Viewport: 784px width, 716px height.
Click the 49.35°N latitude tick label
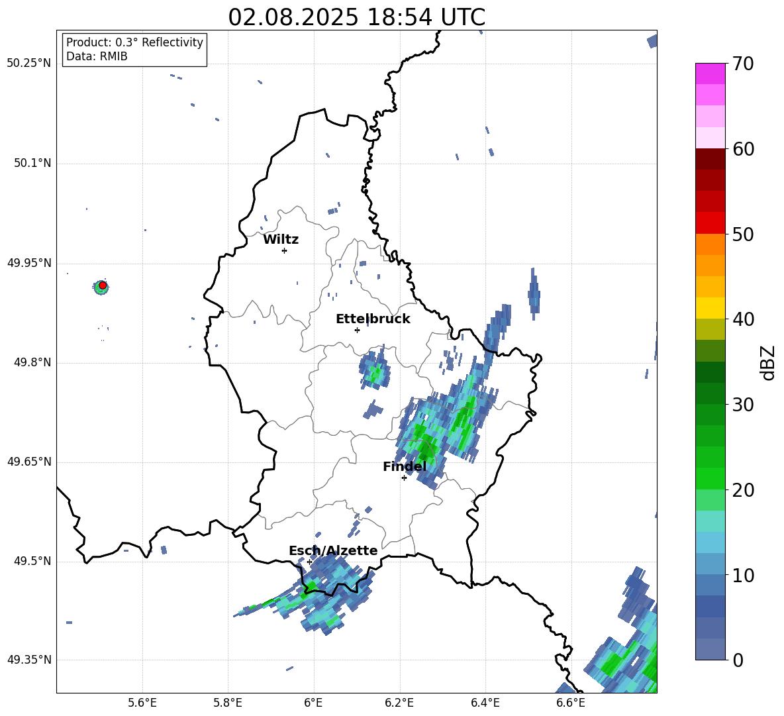(x=29, y=660)
